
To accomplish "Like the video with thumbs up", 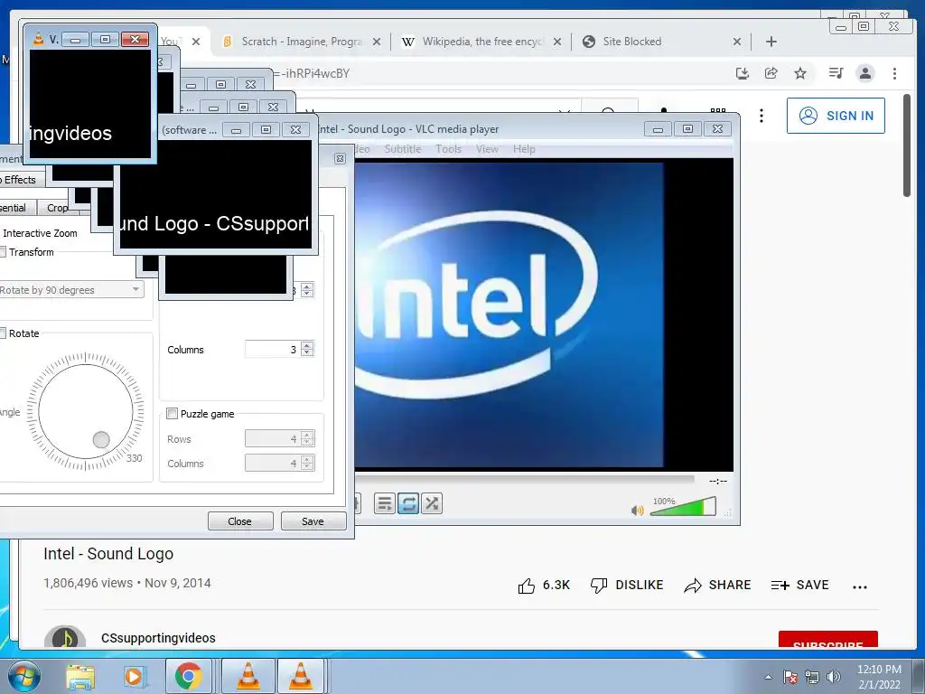I will [x=543, y=585].
